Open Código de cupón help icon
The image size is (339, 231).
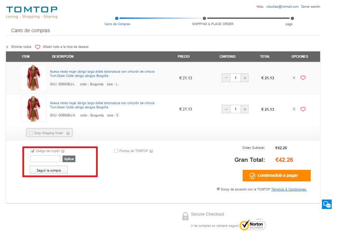(x=63, y=151)
